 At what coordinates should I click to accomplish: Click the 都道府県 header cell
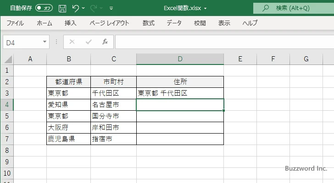pyautogui.click(x=69, y=82)
